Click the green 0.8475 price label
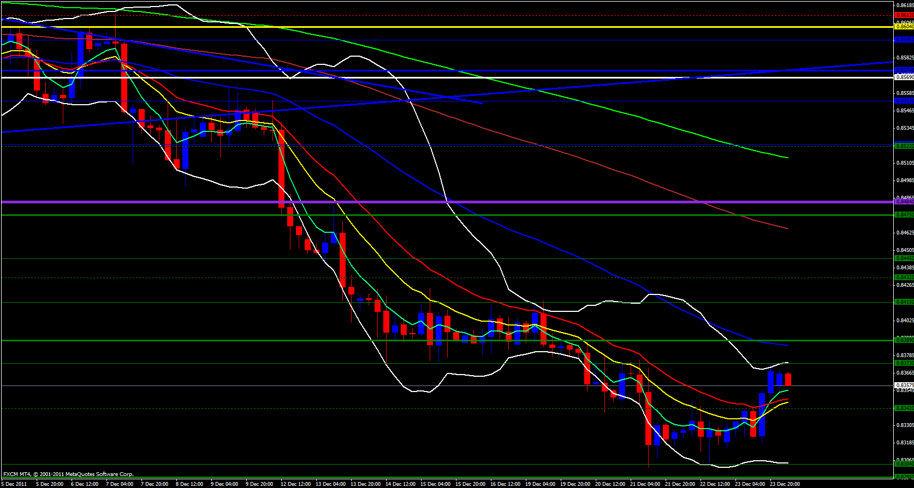The width and height of the screenshot is (914, 488). click(904, 215)
